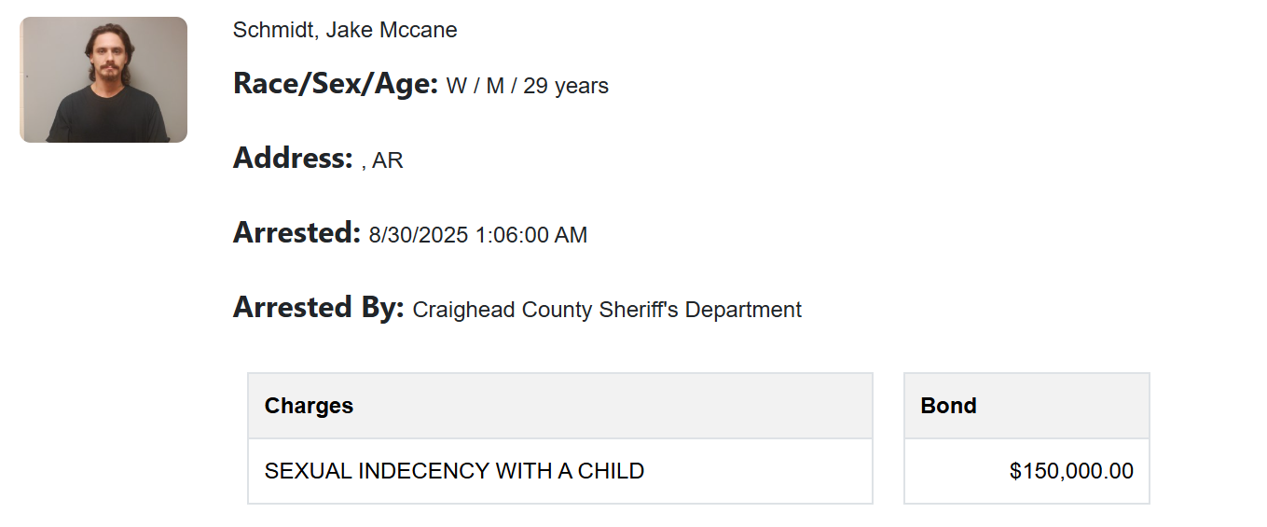Select the SEXUAL INDECENCY WITH A CHILD row
This screenshot has height=527, width=1267.
coord(560,471)
